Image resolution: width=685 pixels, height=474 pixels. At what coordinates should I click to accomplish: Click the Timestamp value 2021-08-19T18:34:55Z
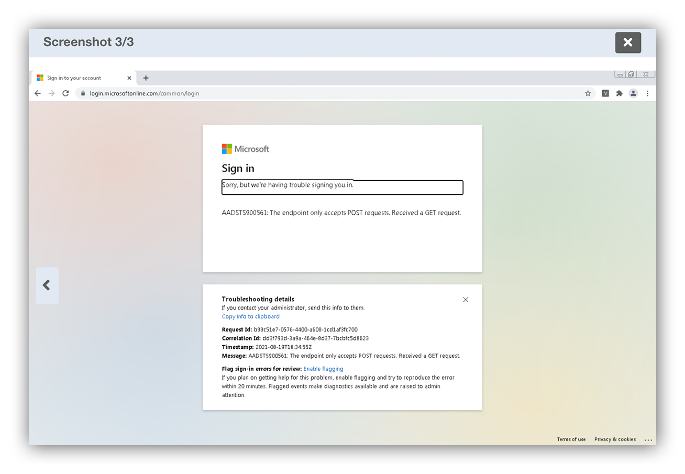283,347
